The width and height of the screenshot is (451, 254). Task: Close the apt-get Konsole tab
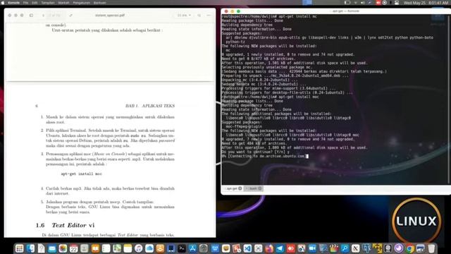click(x=240, y=188)
